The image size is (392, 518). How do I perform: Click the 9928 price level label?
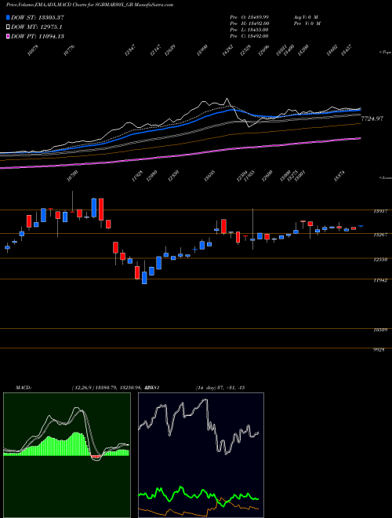(x=379, y=349)
